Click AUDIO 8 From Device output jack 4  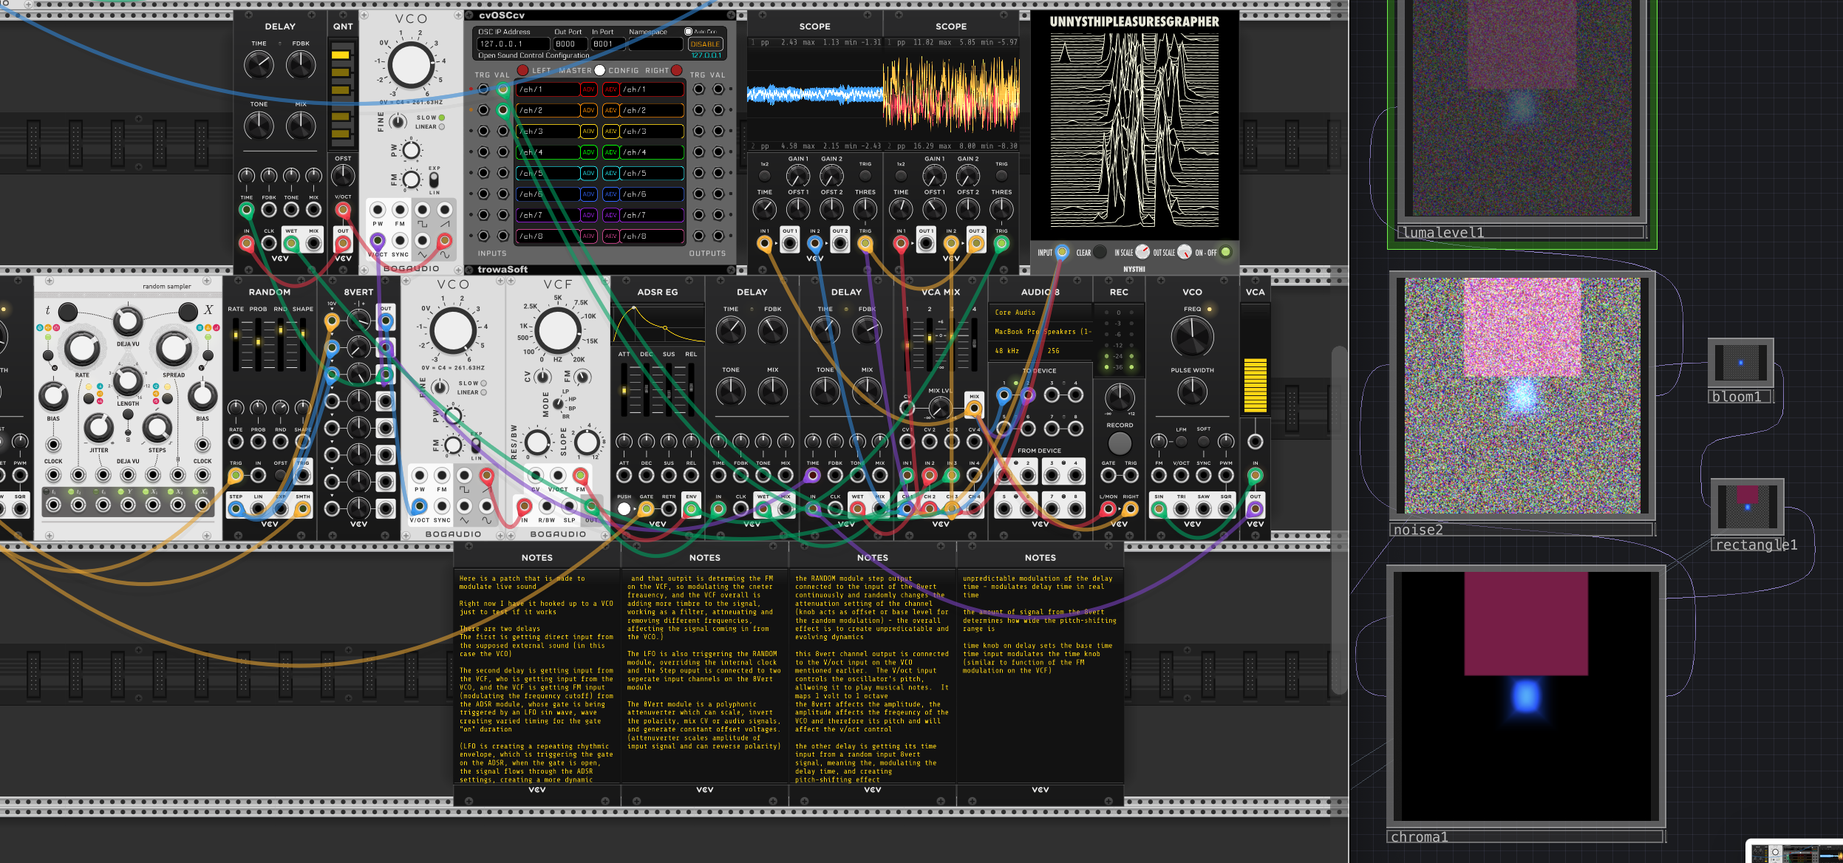coord(1076,475)
